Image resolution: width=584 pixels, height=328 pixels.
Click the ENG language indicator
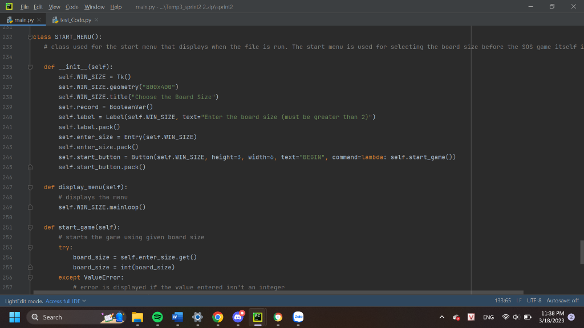(x=488, y=317)
